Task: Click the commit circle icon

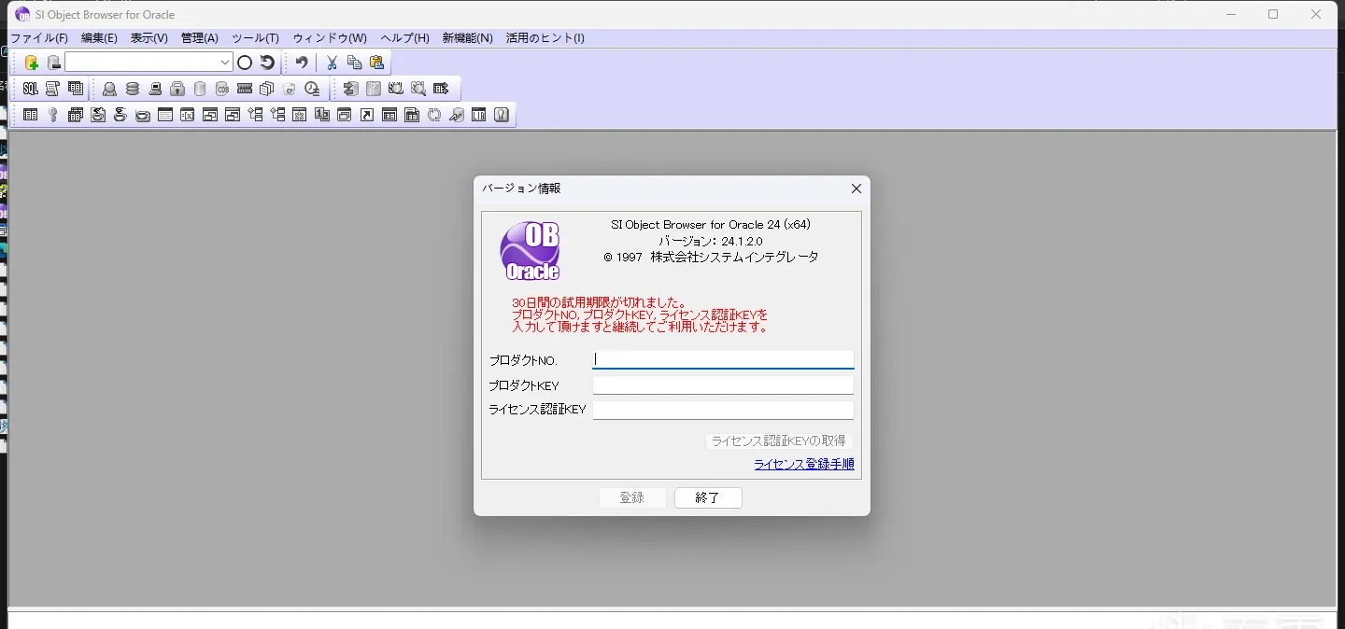Action: pyautogui.click(x=245, y=63)
